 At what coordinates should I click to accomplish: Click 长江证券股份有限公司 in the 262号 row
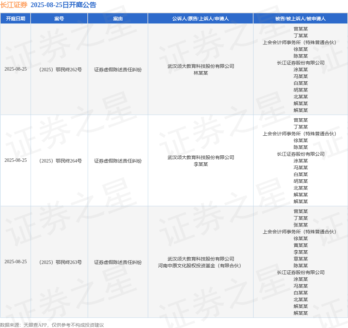(301, 63)
